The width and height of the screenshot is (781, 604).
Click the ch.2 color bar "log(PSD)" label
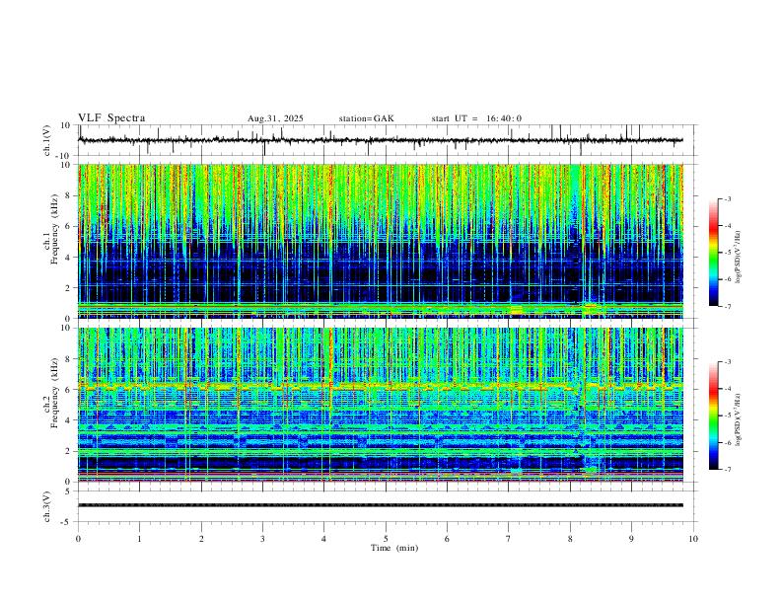point(738,419)
